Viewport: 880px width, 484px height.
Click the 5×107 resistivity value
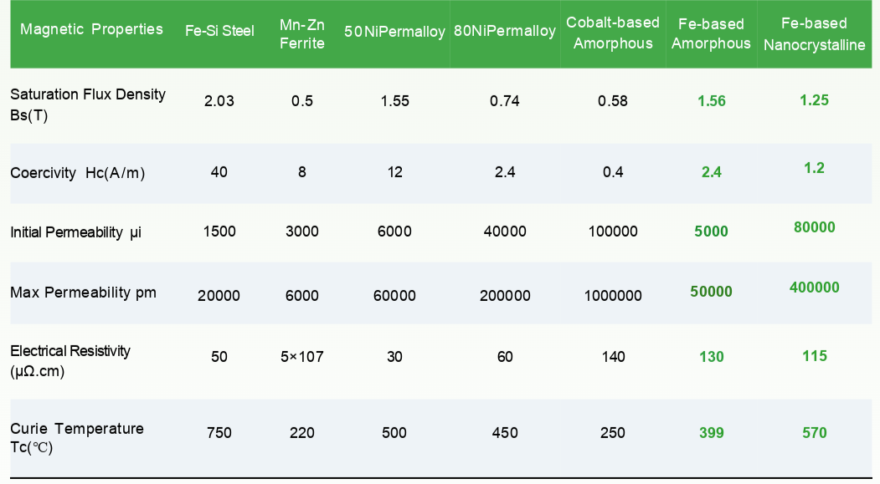(x=302, y=357)
